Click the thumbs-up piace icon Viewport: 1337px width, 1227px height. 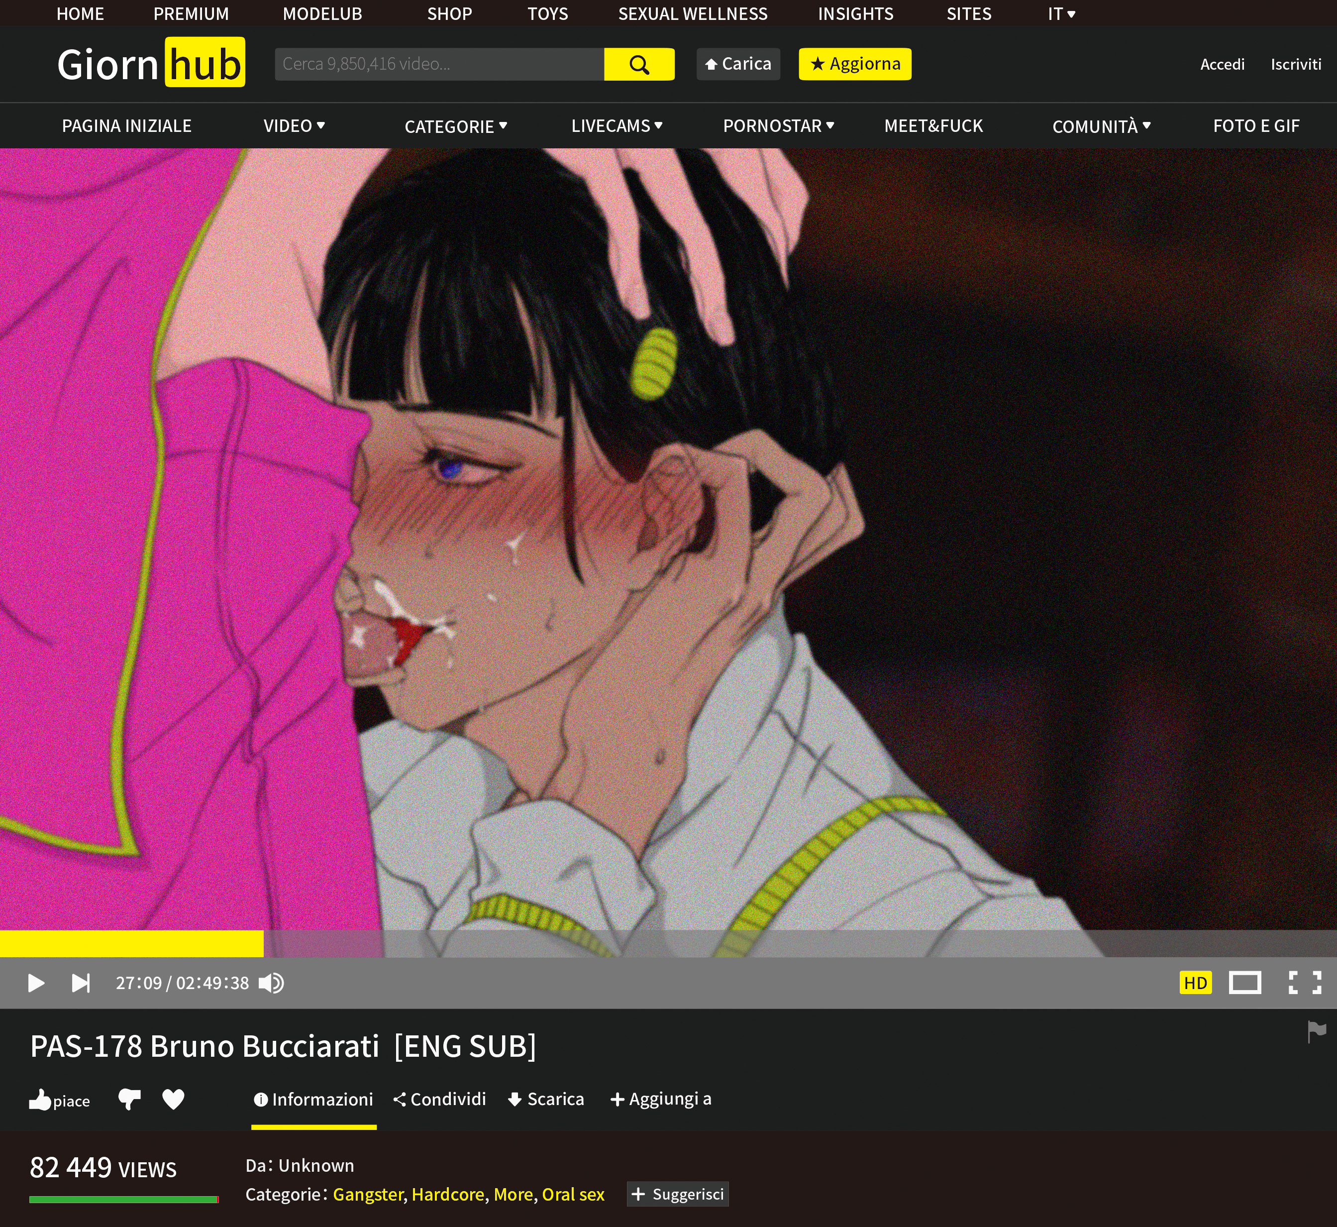40,1100
